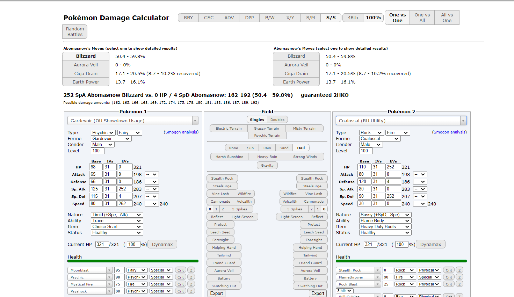The image size is (514, 297).
Task: Toggle right-side Friend Guard
Action: (x=310, y=263)
